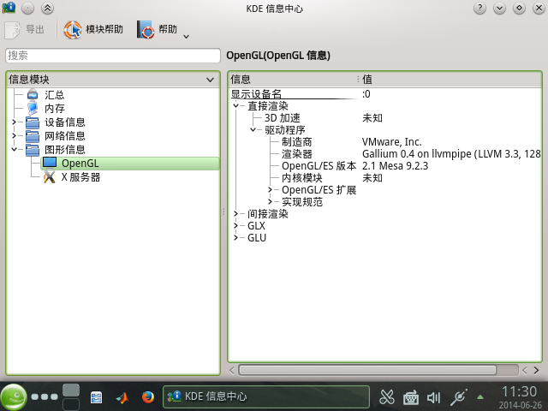The width and height of the screenshot is (548, 411).
Task: Select the 制造商 row
Action: (x=384, y=142)
